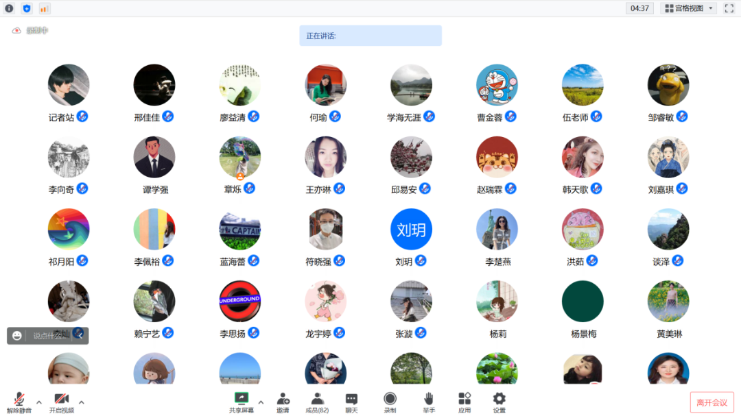Enter full screen mode

click(x=729, y=8)
